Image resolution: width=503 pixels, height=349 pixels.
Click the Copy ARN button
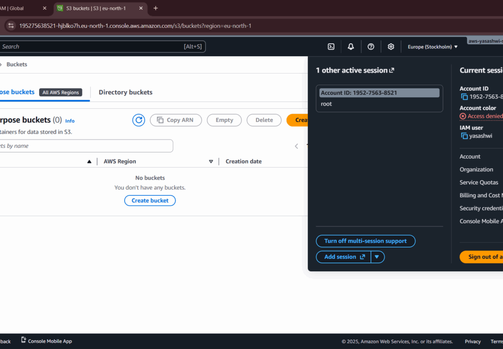point(176,120)
